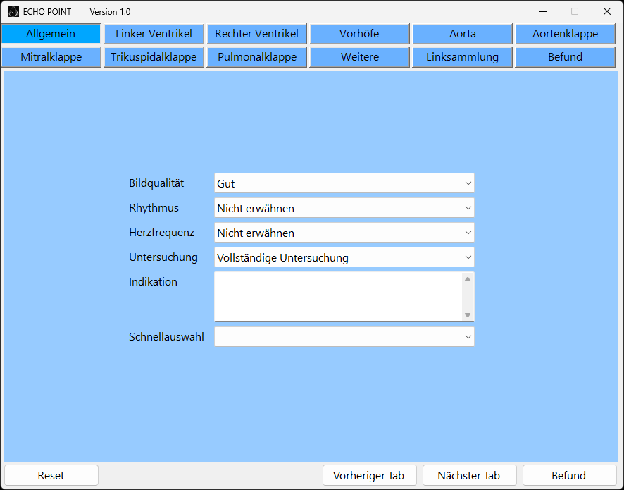Screen dimensions: 624x490
Task: Go to the Aorta tab
Action: [462, 34]
